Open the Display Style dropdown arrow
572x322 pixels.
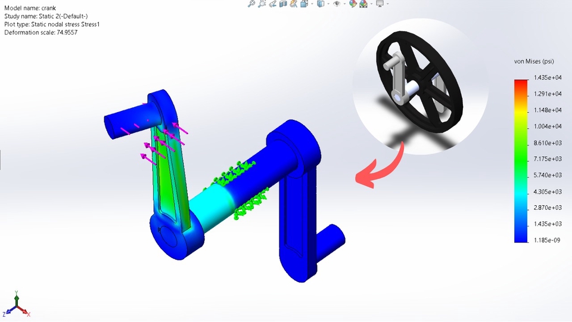point(328,4)
